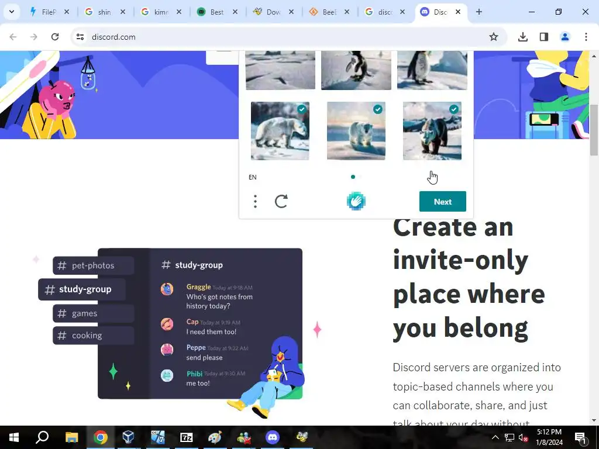Image resolution: width=599 pixels, height=449 pixels.
Task: Click the hCaptcha hand logo
Action: coord(356,201)
